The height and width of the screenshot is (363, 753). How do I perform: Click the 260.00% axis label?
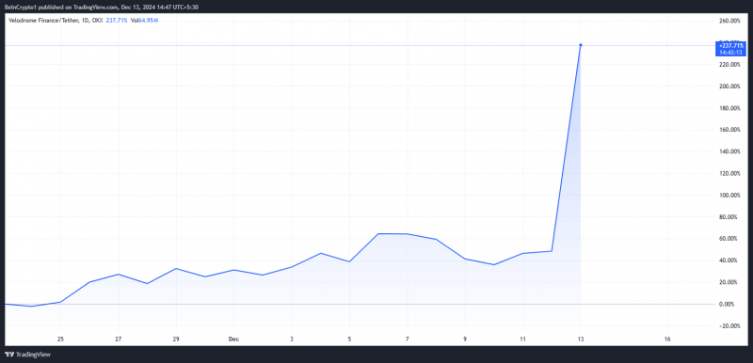(730, 21)
